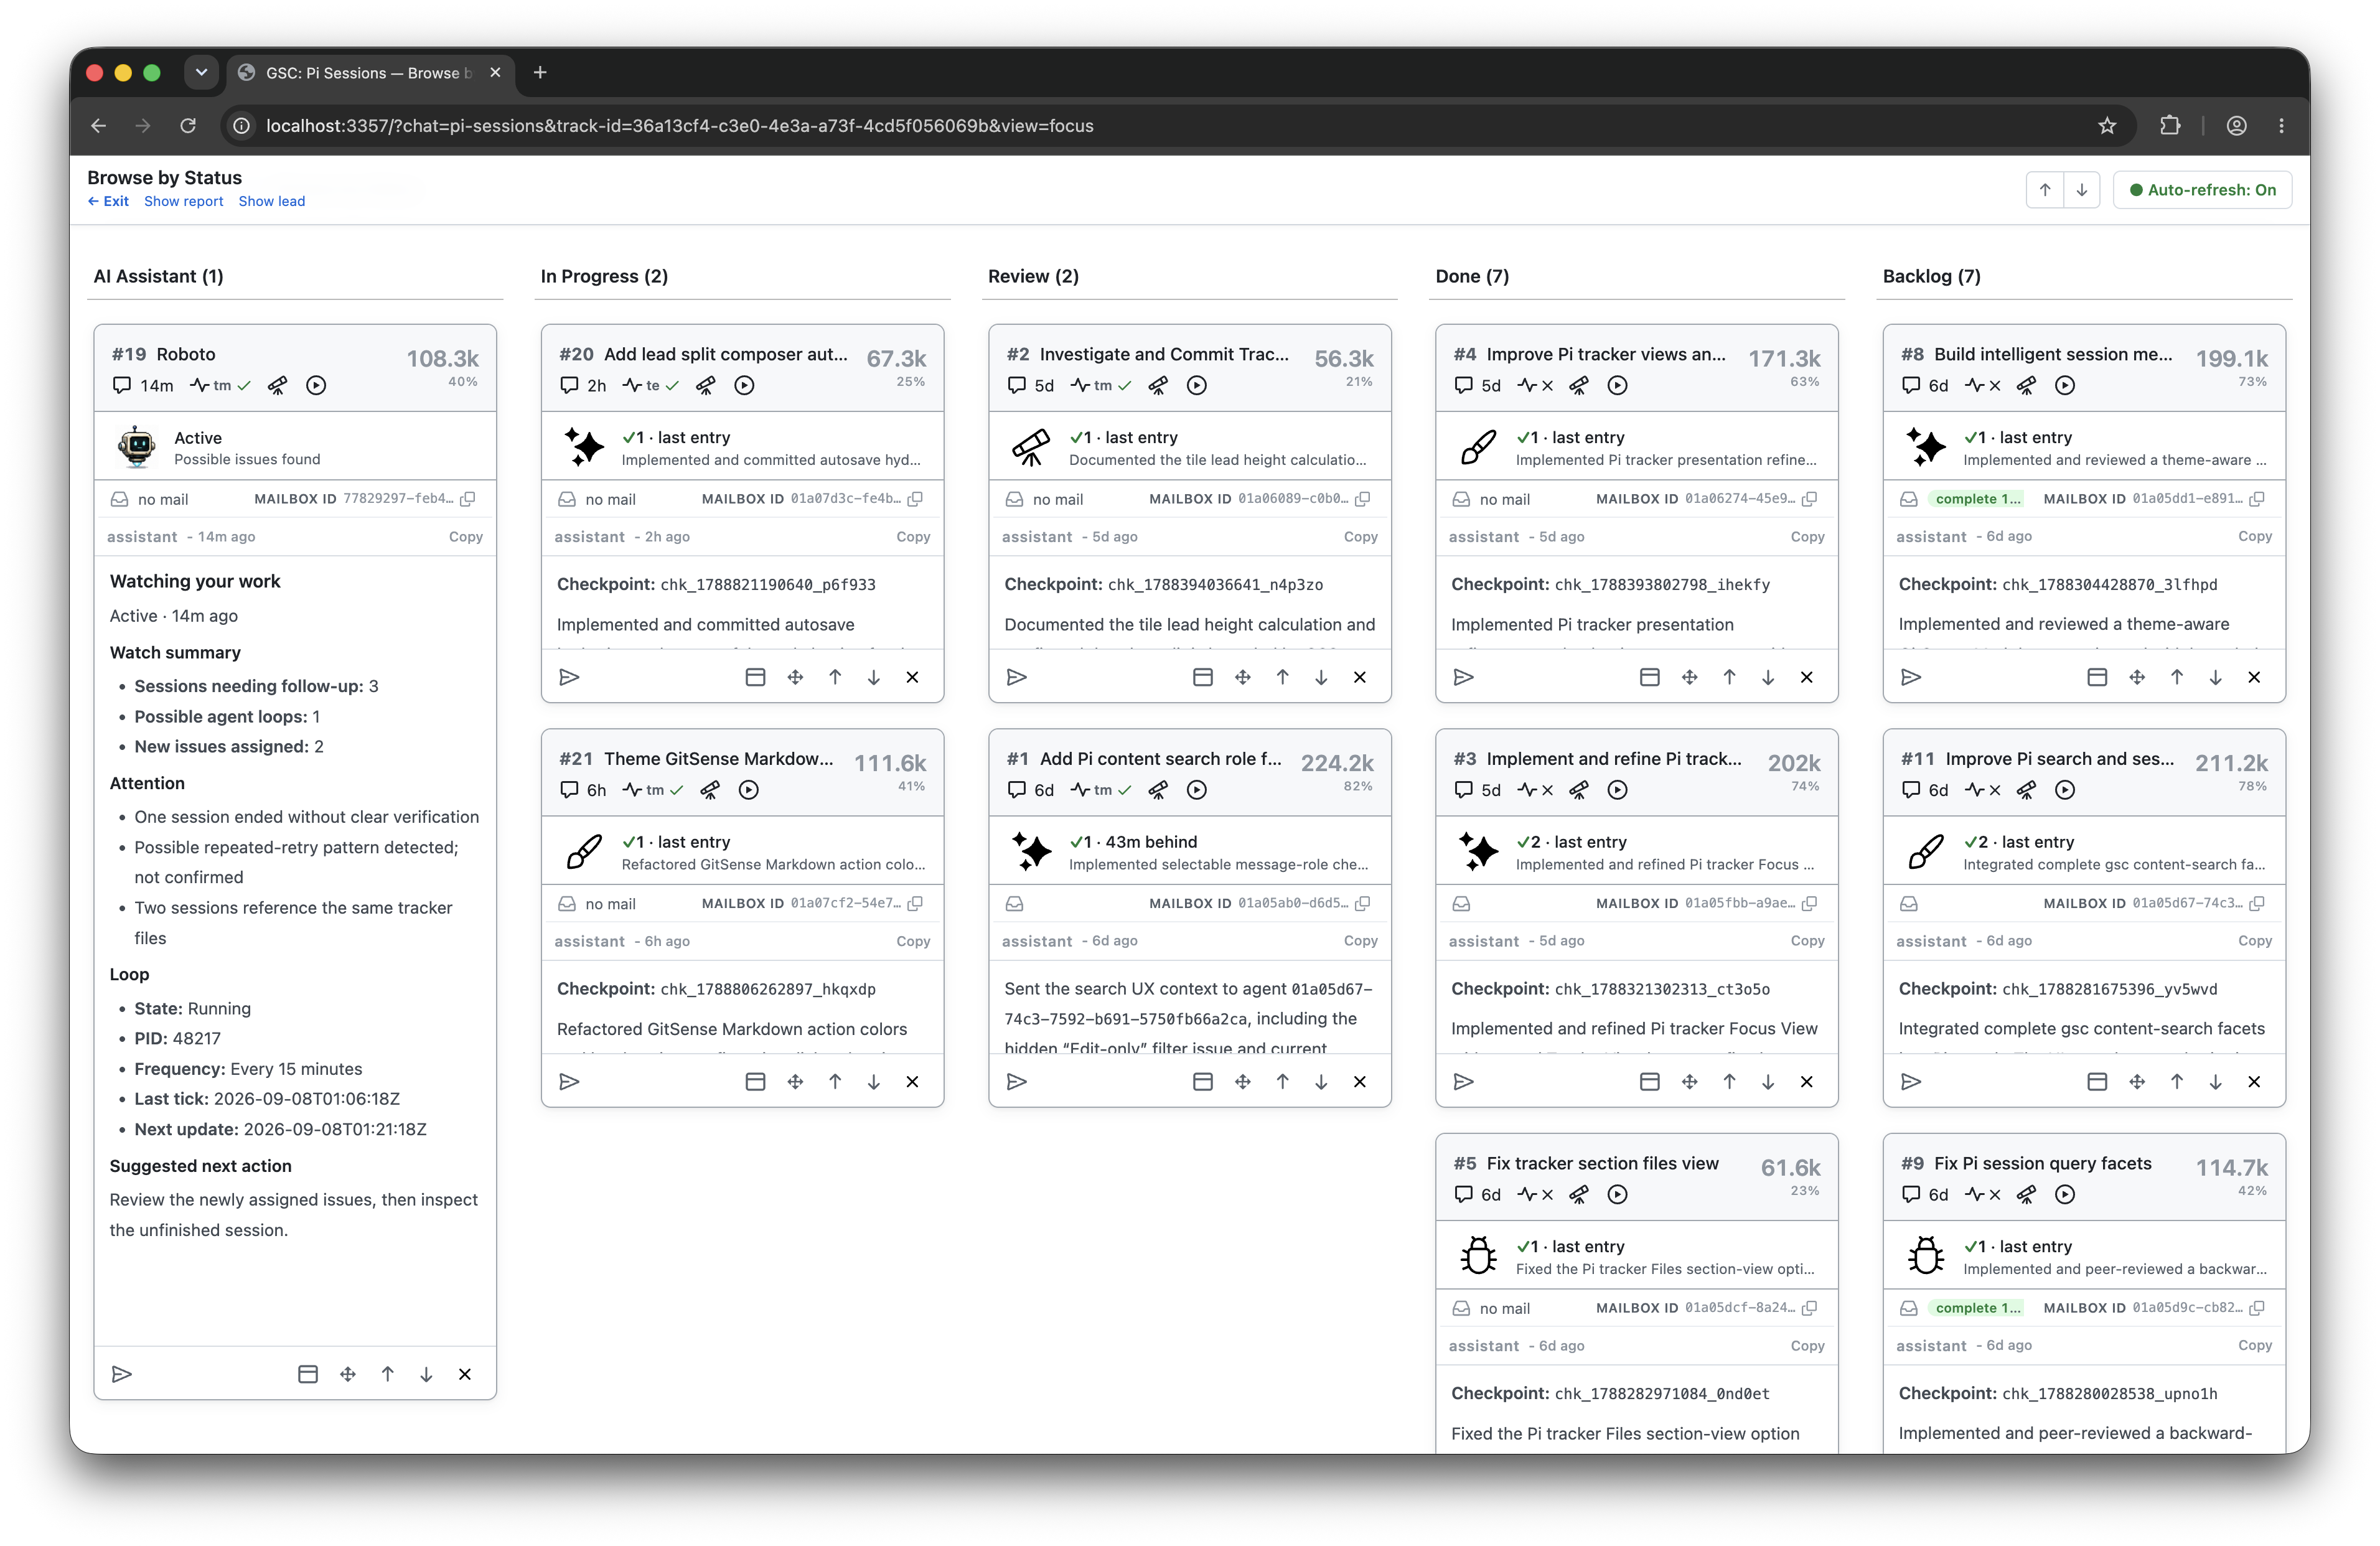The image size is (2380, 1546).
Task: Reload the page
Action: 188,125
